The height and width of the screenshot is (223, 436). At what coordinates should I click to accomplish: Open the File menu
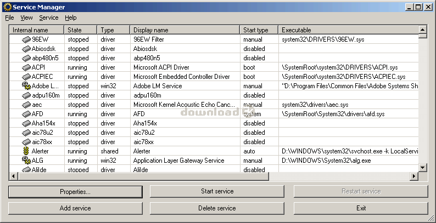coord(9,18)
